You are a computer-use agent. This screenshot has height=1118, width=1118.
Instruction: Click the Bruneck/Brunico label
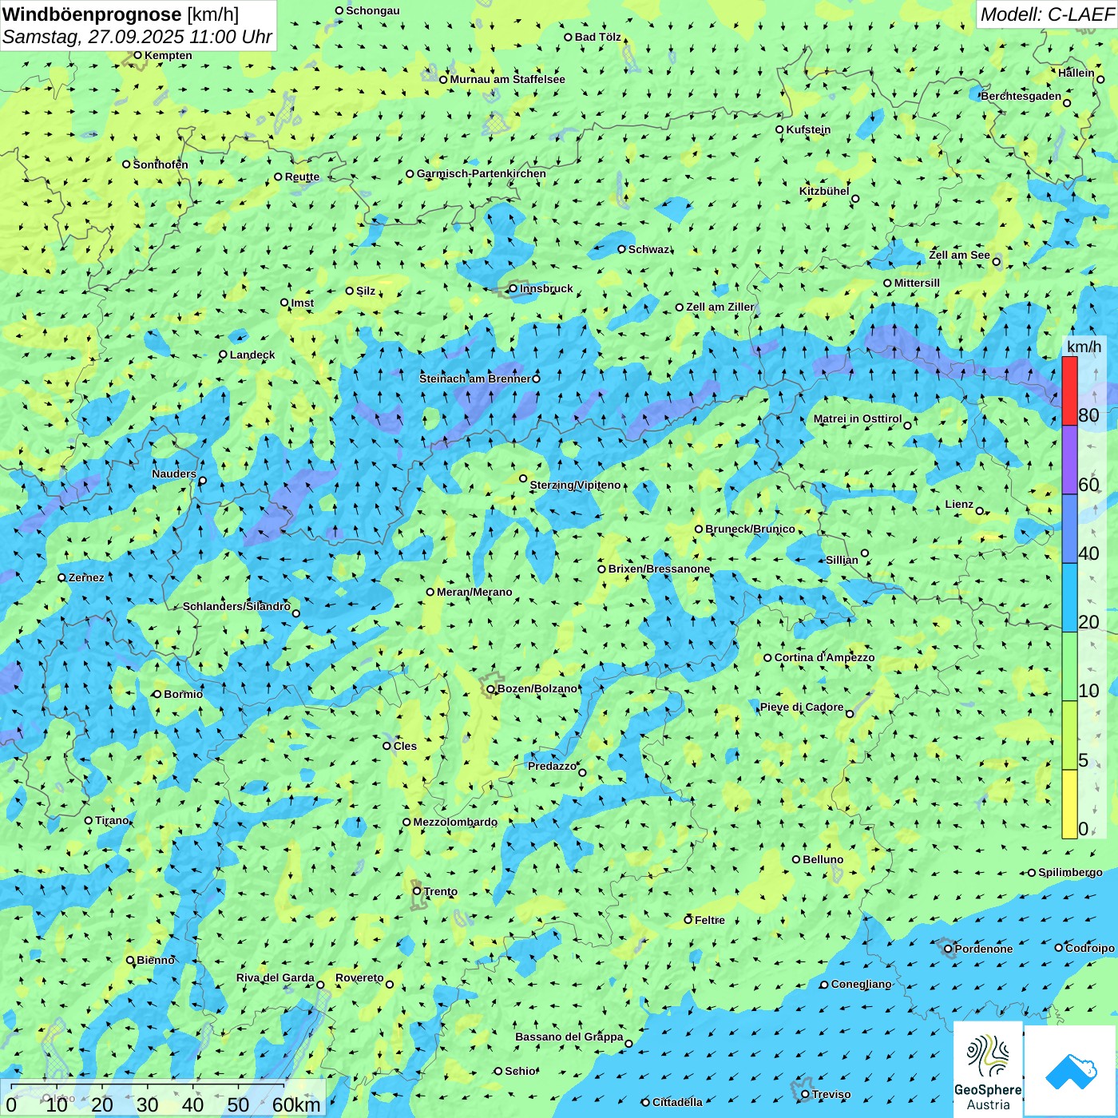[750, 529]
